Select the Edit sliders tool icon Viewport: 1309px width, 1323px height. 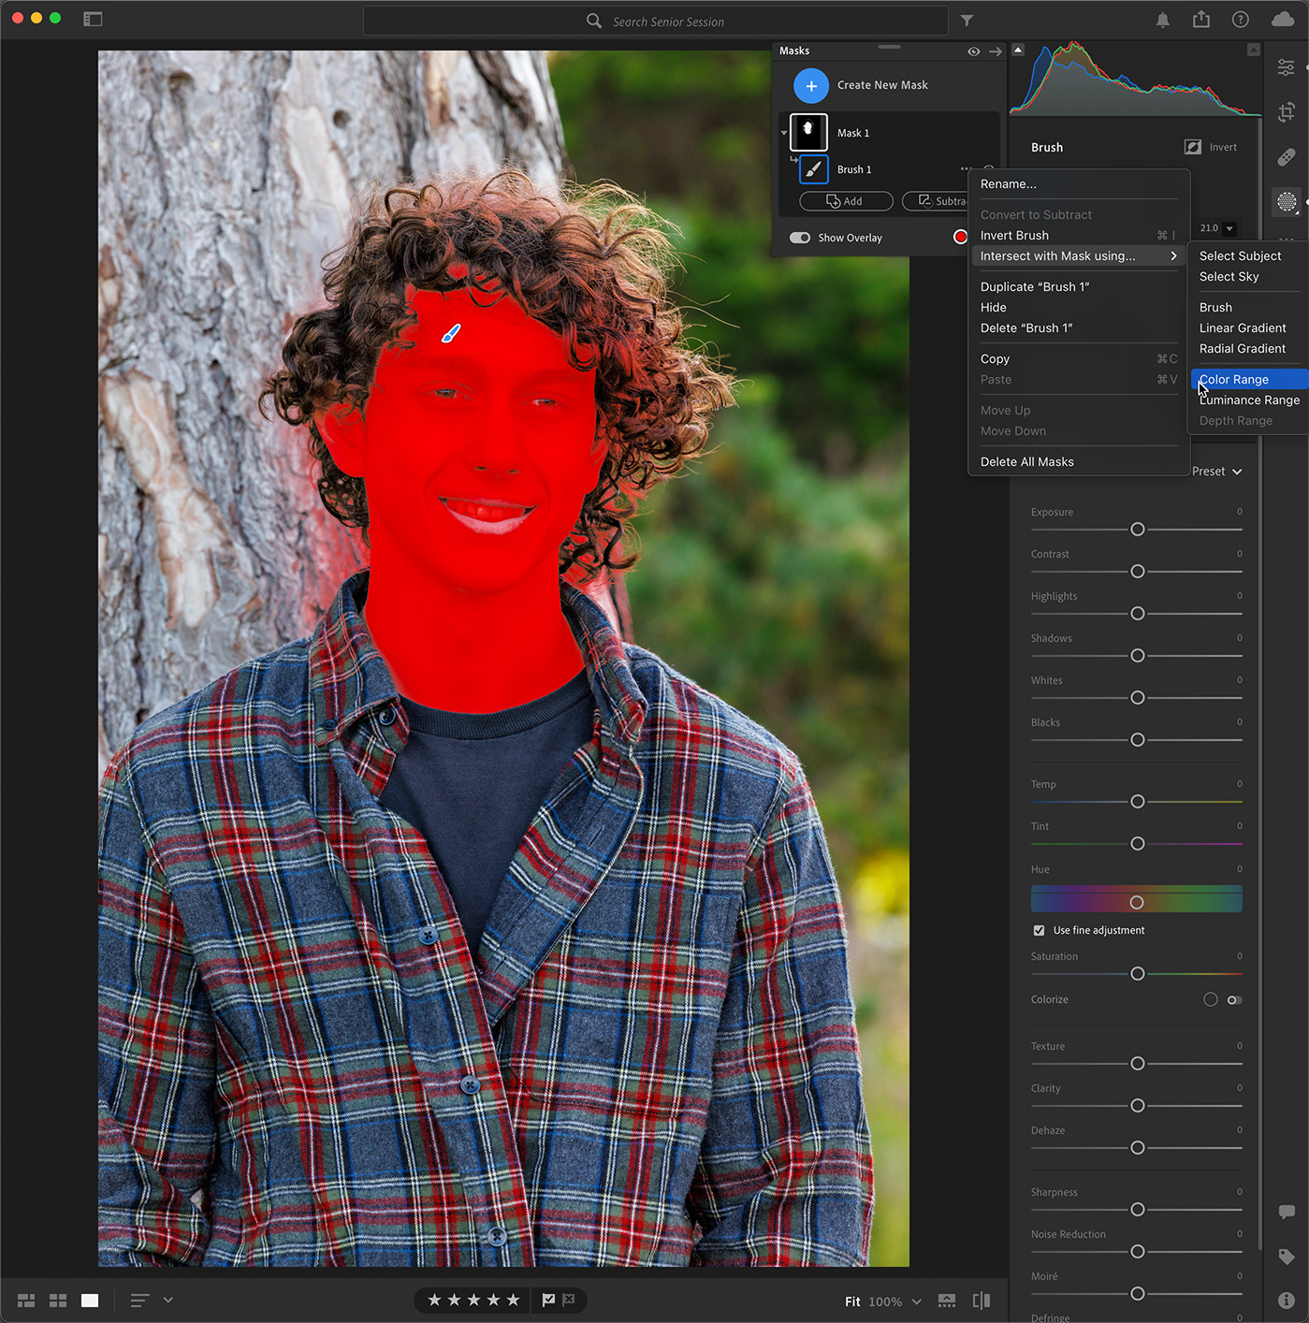point(1287,66)
